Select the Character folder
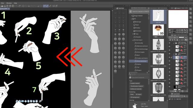This screenshot has width=193, height=108. click(137, 37)
